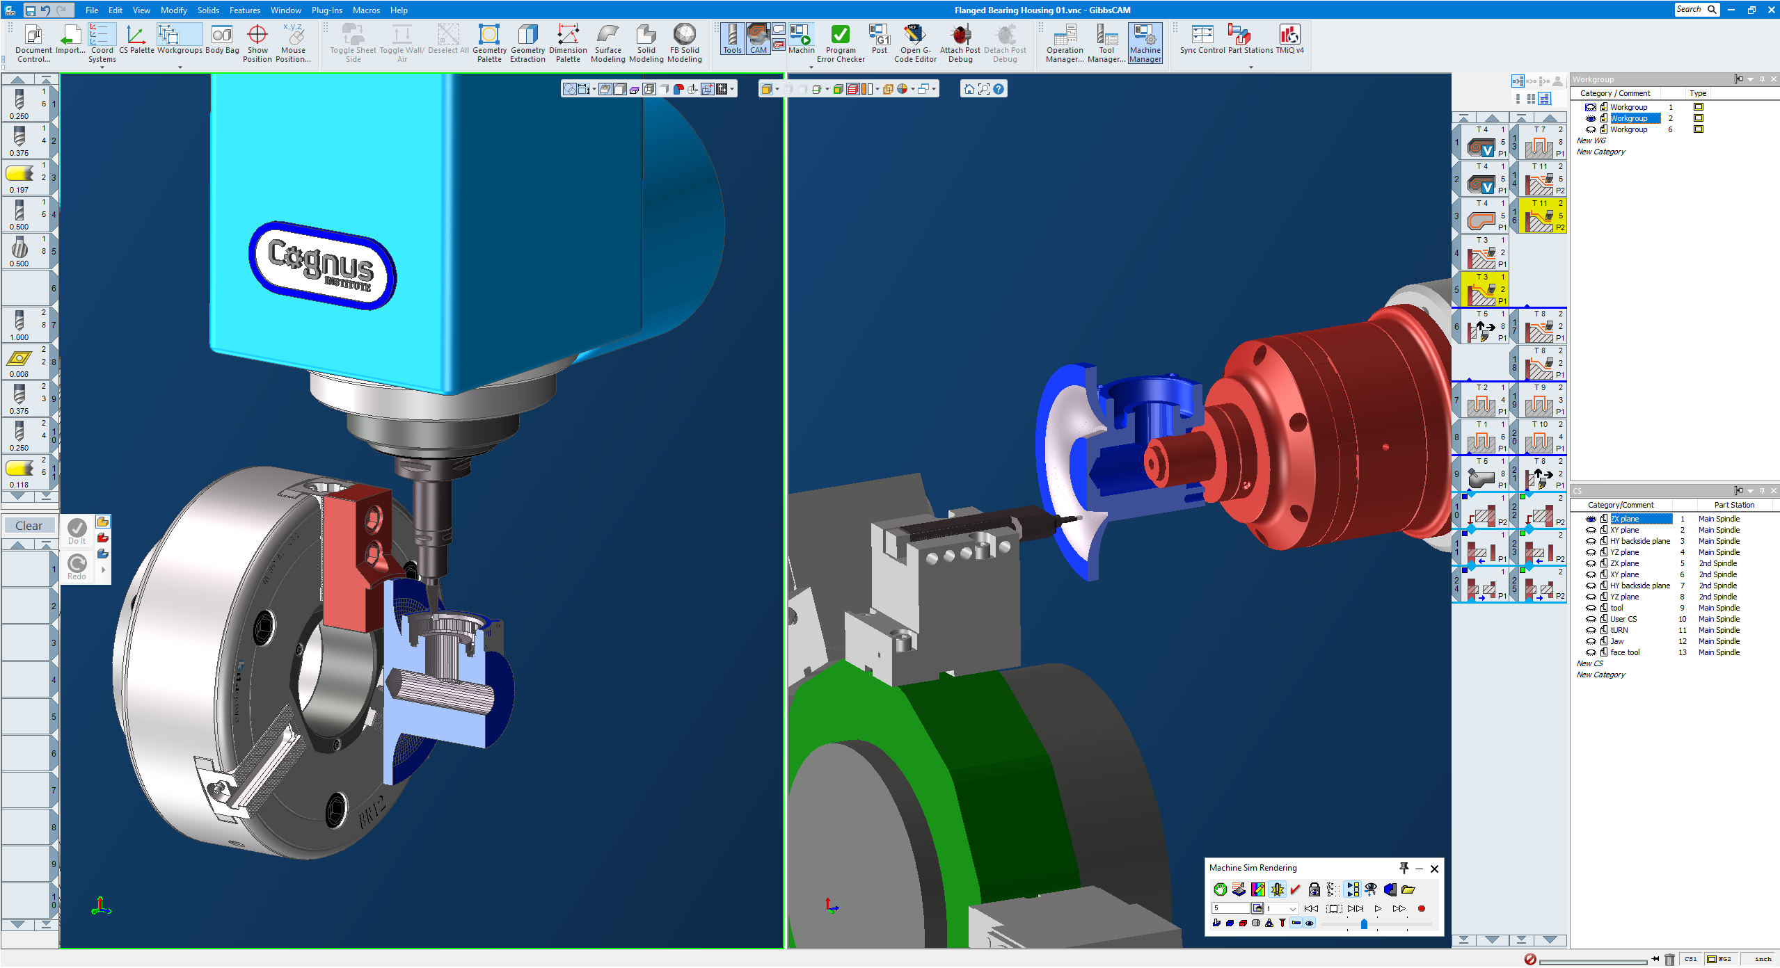This screenshot has width=1780, height=968.
Task: Open the CS panel options dropdown arrow
Action: pos(1750,491)
